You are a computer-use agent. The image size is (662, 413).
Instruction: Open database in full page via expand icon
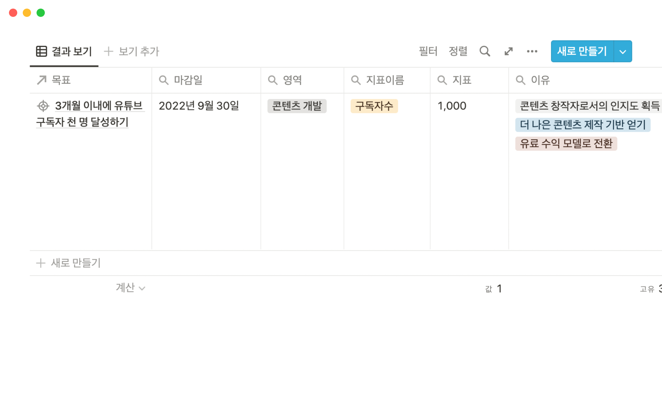click(508, 51)
